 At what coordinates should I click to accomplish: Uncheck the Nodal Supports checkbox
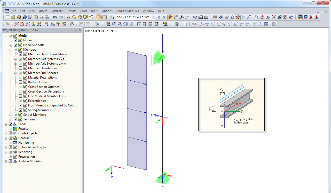(15, 45)
